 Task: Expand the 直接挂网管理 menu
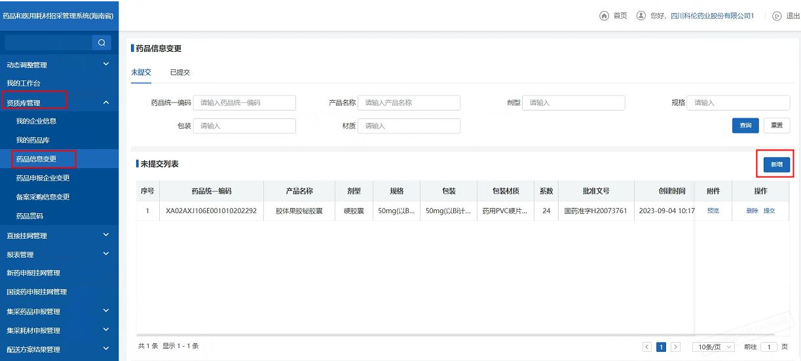(105, 235)
